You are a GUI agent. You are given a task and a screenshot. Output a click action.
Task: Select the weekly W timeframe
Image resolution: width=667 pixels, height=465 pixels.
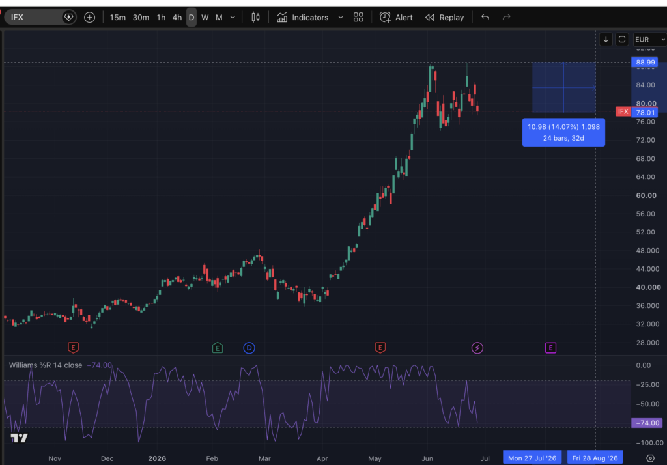coord(205,18)
